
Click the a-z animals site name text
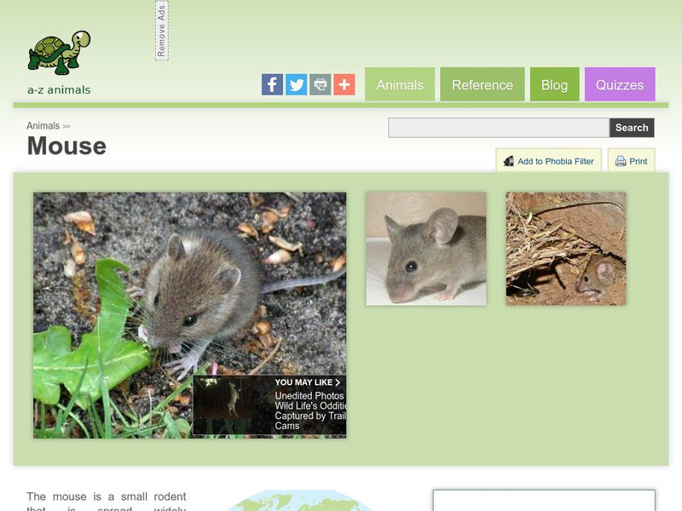click(59, 90)
